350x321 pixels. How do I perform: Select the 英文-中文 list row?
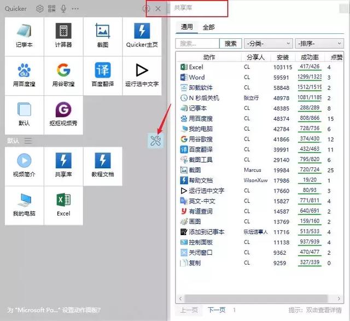260,201
